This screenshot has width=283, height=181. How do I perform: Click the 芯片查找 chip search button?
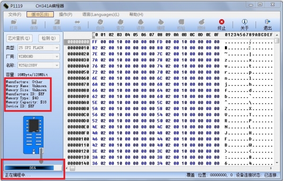pyautogui.click(x=19, y=38)
